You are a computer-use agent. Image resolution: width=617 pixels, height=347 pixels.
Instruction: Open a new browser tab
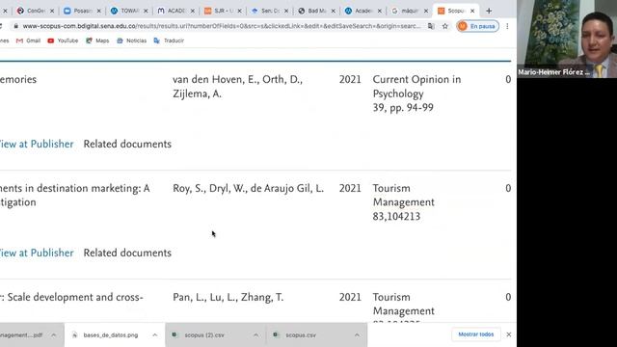(489, 11)
